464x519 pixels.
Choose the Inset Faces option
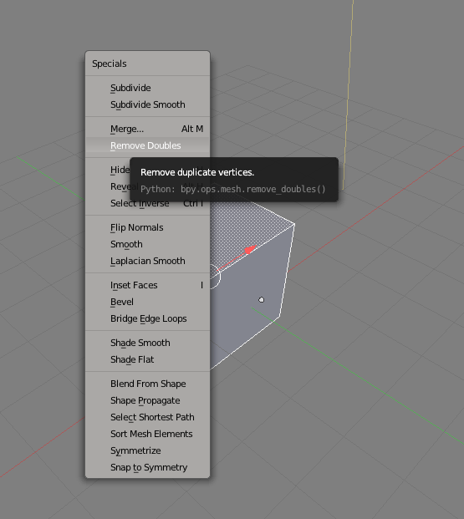(147, 285)
